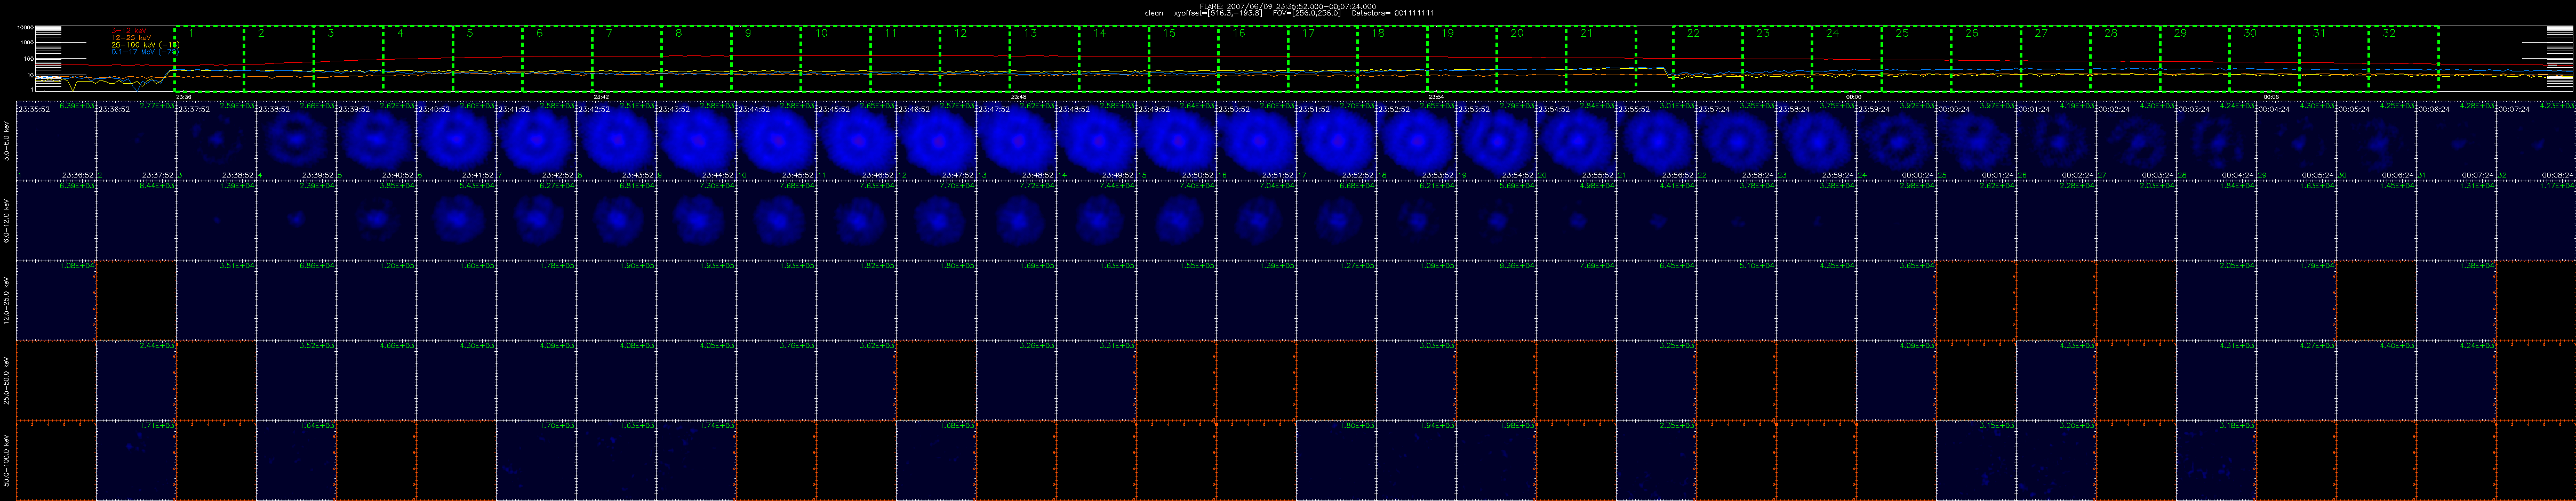
Task: Click the xyoffset=[516.3,-193.8] header text
Action: [1218, 13]
